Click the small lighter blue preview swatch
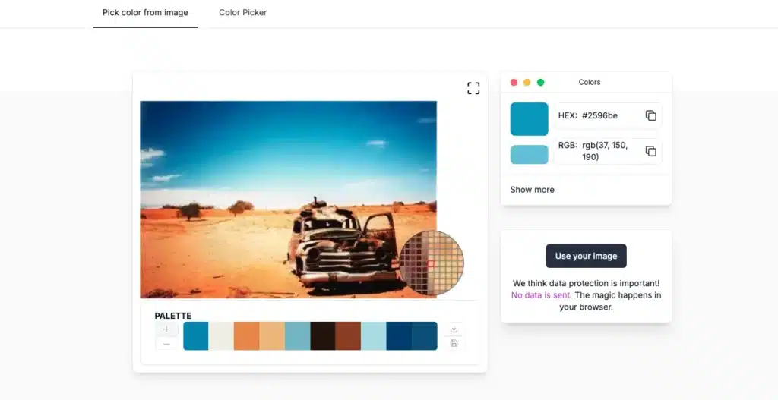 click(529, 154)
